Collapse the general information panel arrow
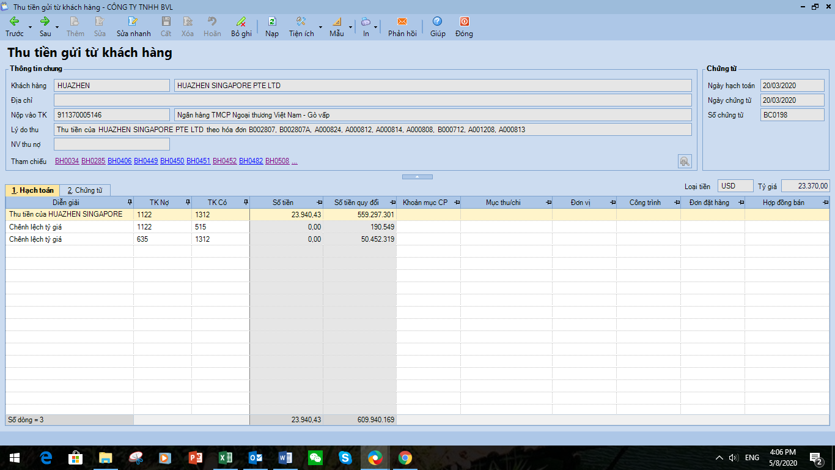Image resolution: width=835 pixels, height=470 pixels. (x=417, y=177)
